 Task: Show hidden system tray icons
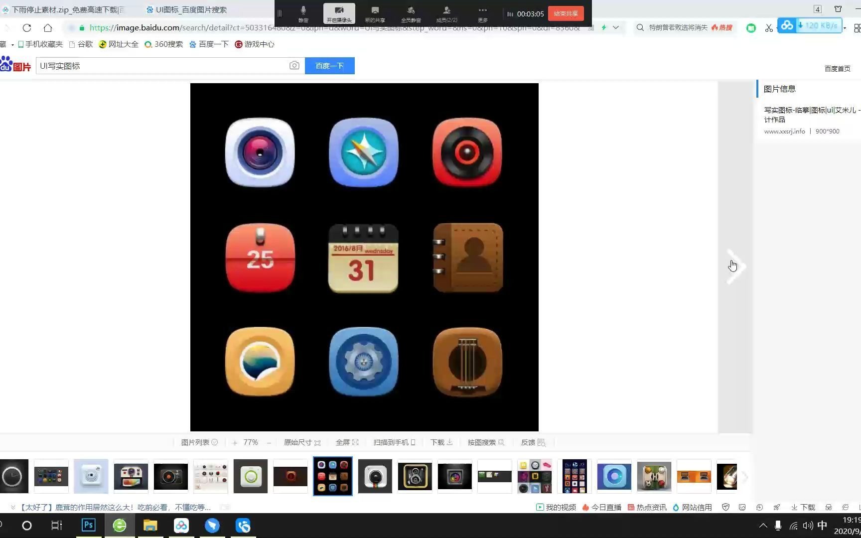[763, 525]
